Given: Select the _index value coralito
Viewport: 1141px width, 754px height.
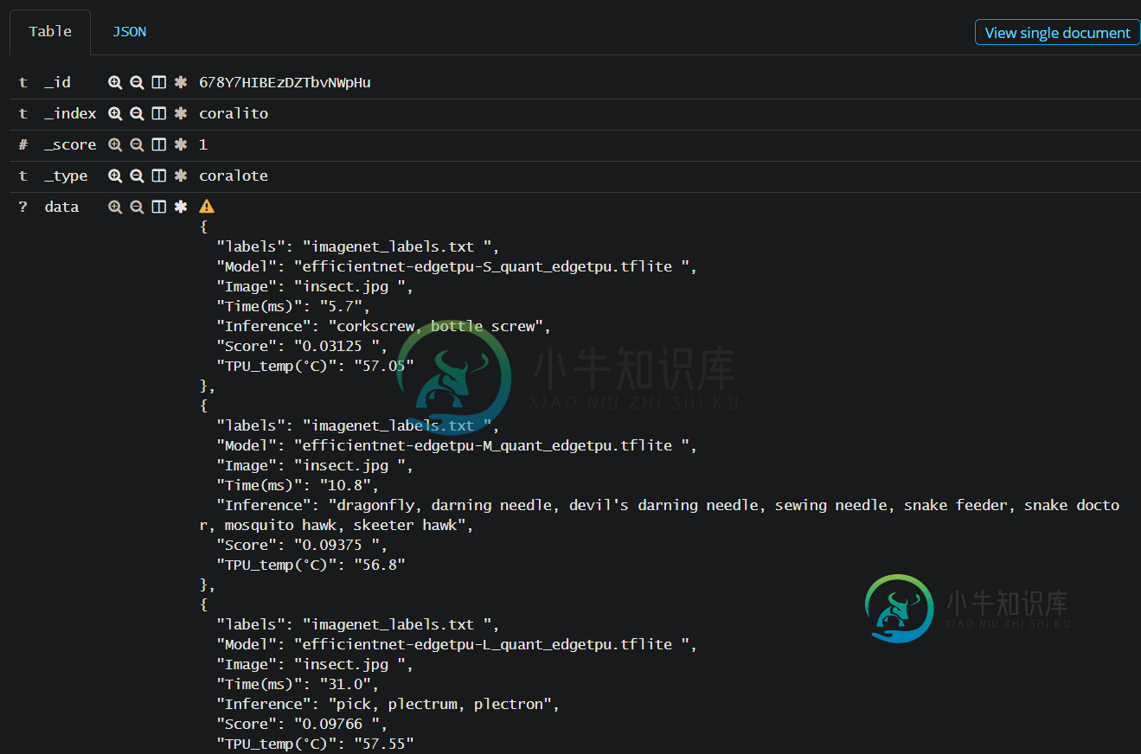Looking at the screenshot, I should (234, 113).
